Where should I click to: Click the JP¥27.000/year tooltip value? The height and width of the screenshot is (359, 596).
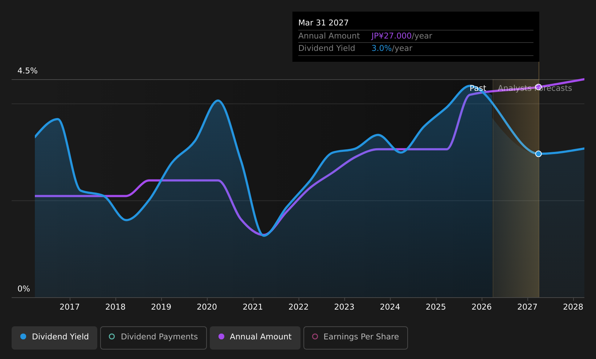402,36
